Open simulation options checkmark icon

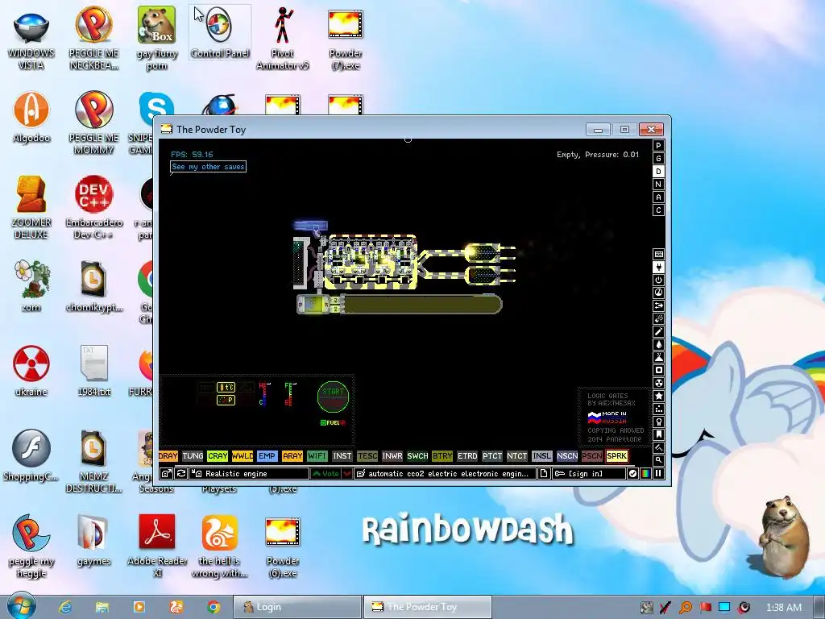click(632, 474)
